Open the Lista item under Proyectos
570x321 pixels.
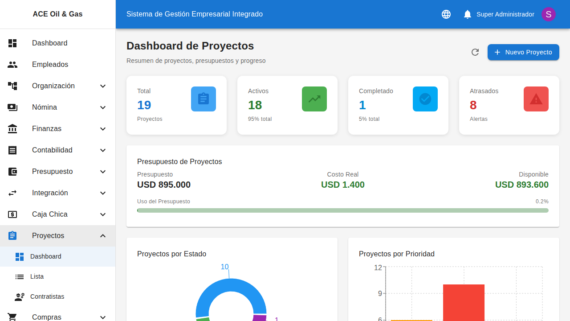tap(57, 276)
